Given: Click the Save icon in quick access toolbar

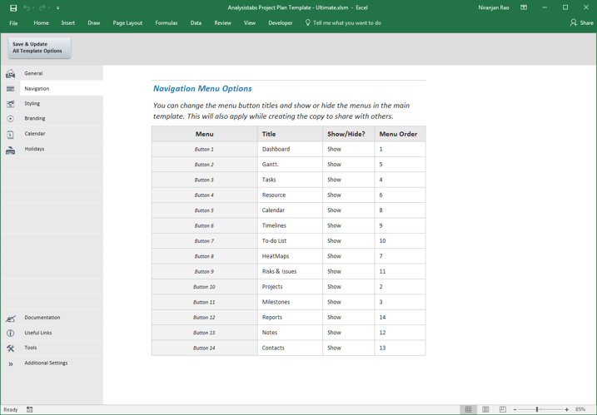Looking at the screenshot, I should pyautogui.click(x=13, y=7).
